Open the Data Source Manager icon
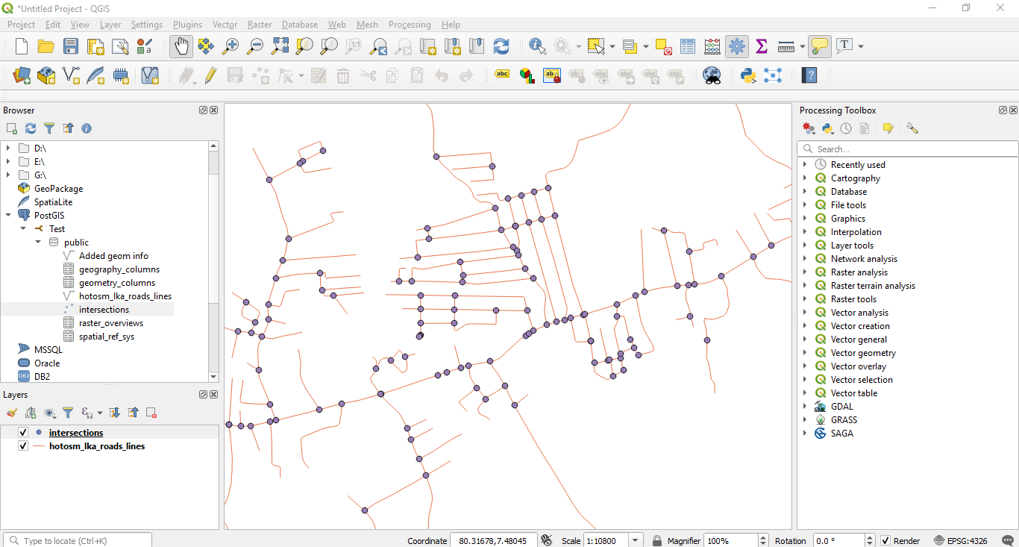 coord(22,75)
